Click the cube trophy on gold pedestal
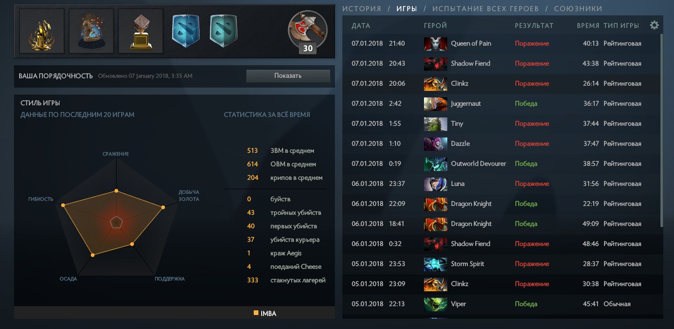 point(140,31)
